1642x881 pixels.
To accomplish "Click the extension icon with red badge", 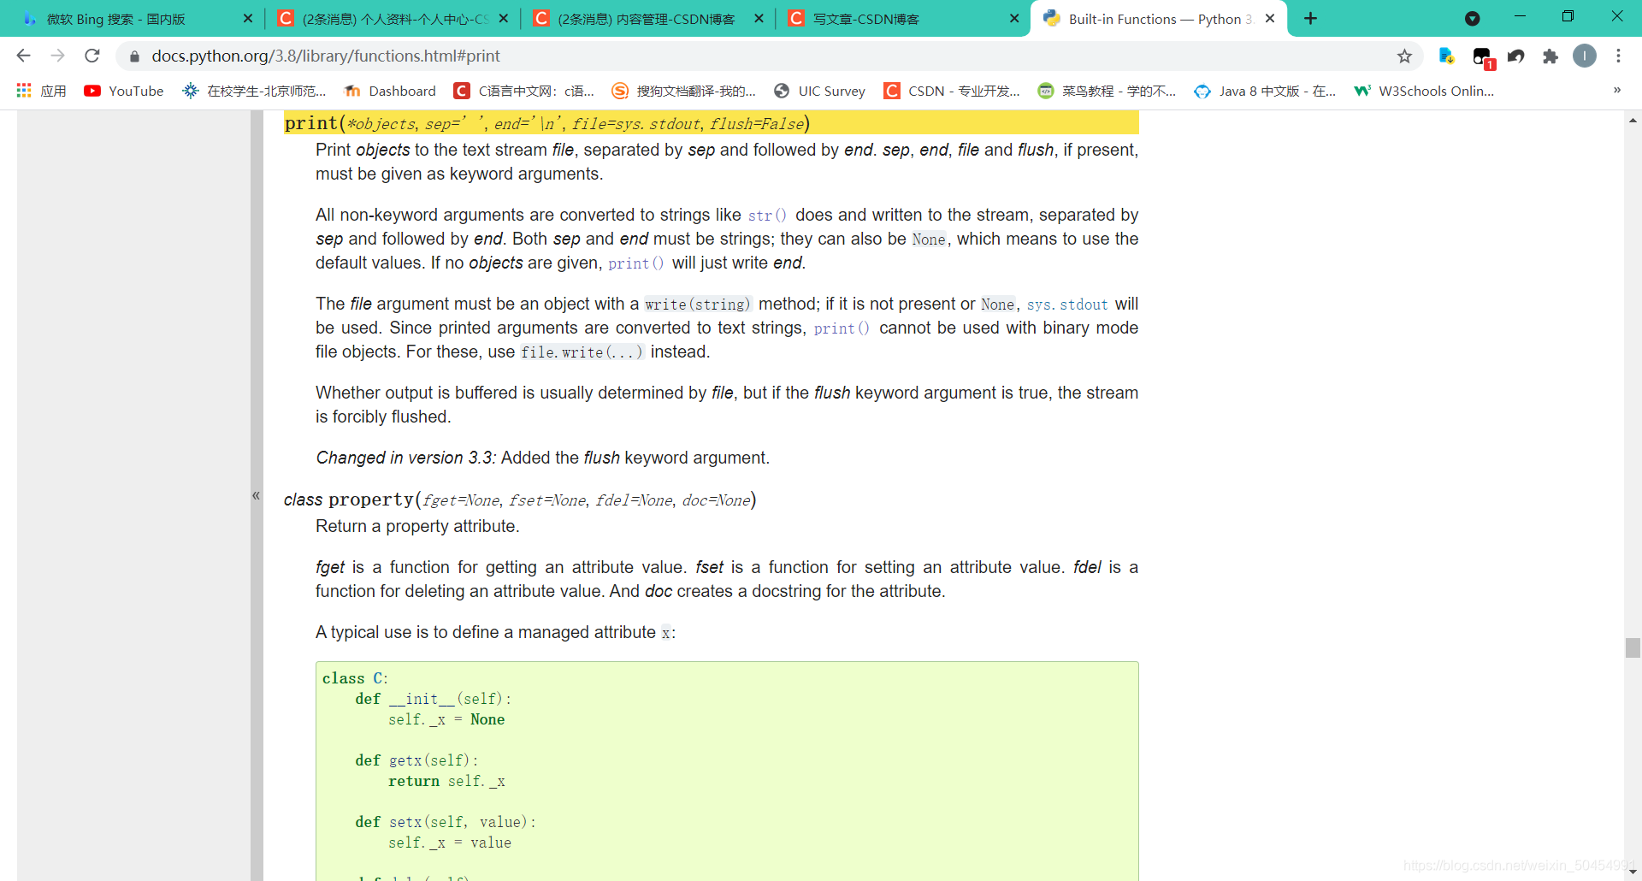I will [1483, 58].
